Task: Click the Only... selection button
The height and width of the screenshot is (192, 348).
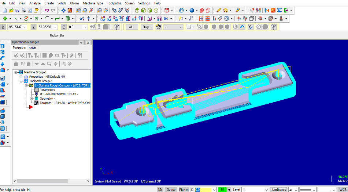Action: [x=147, y=27]
